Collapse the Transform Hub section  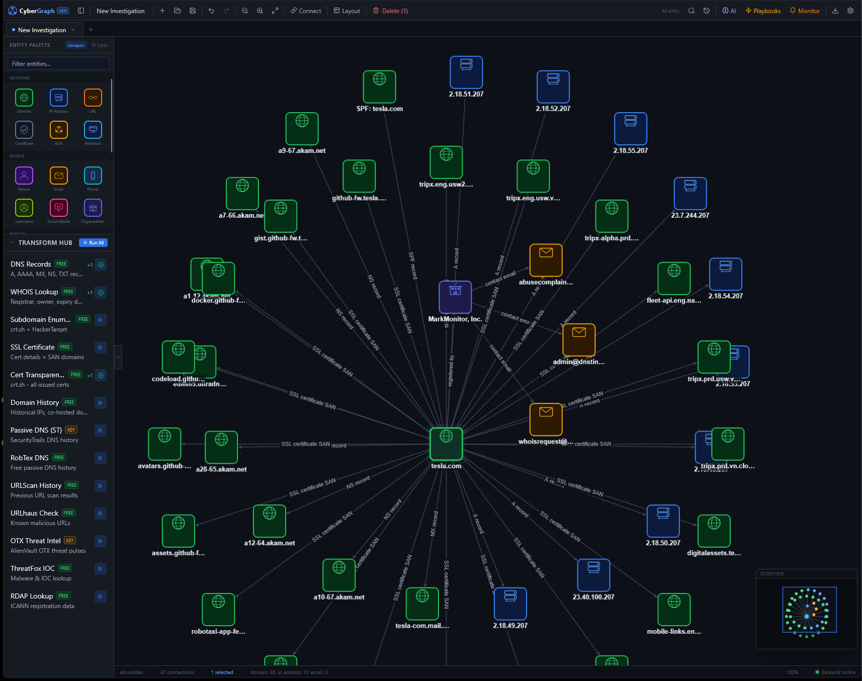(x=13, y=242)
